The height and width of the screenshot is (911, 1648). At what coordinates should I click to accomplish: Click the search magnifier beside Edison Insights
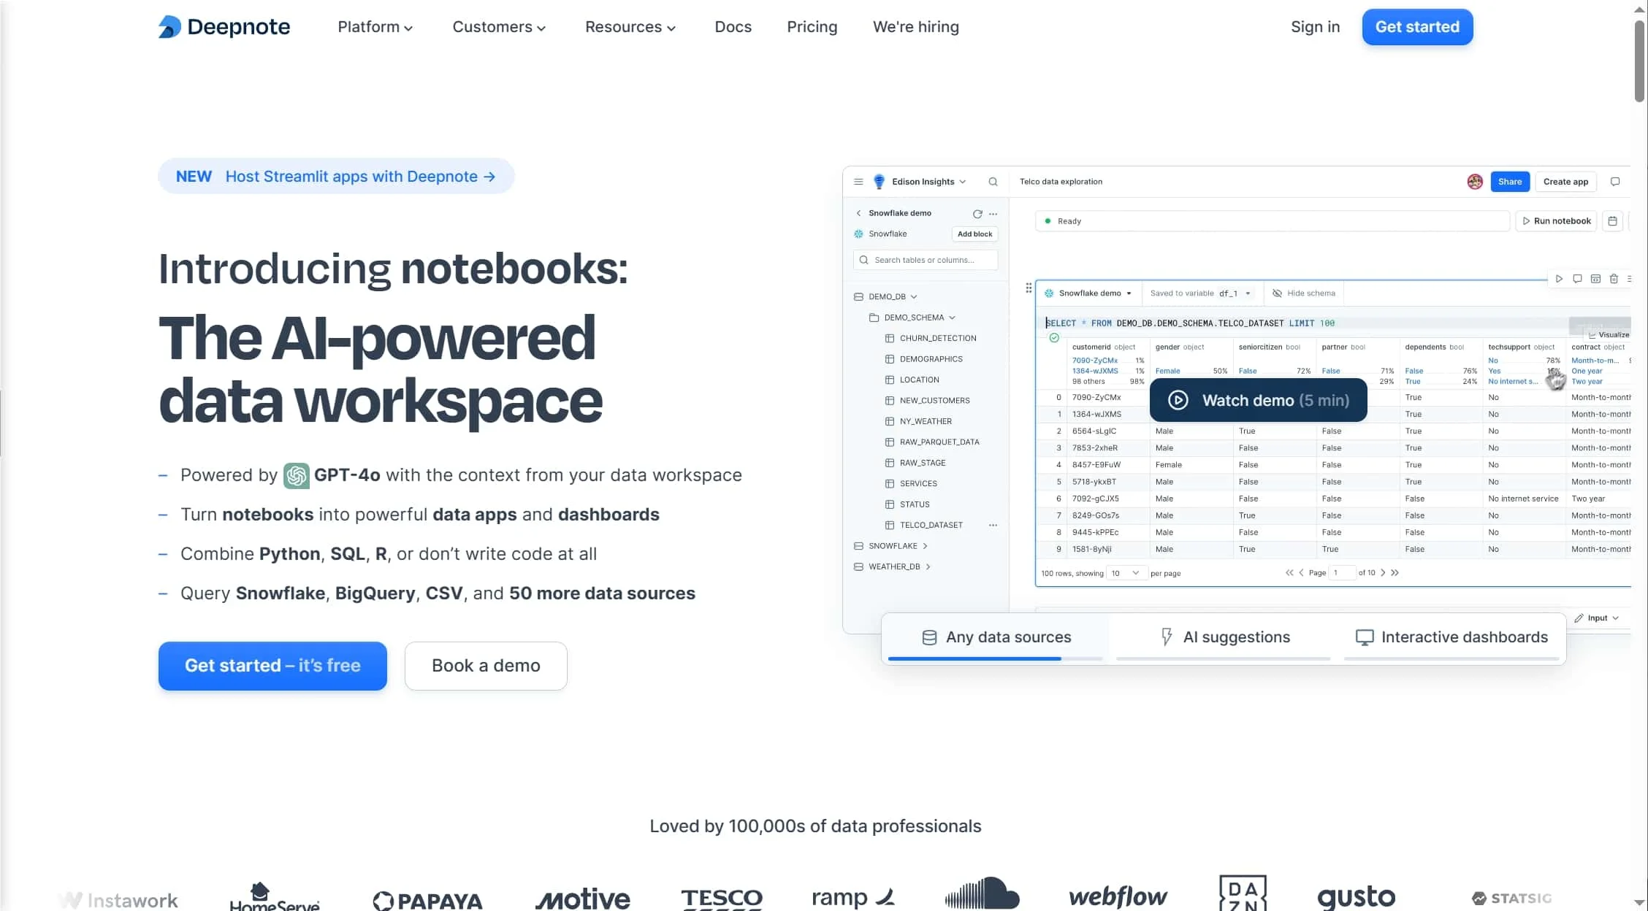[x=993, y=182]
